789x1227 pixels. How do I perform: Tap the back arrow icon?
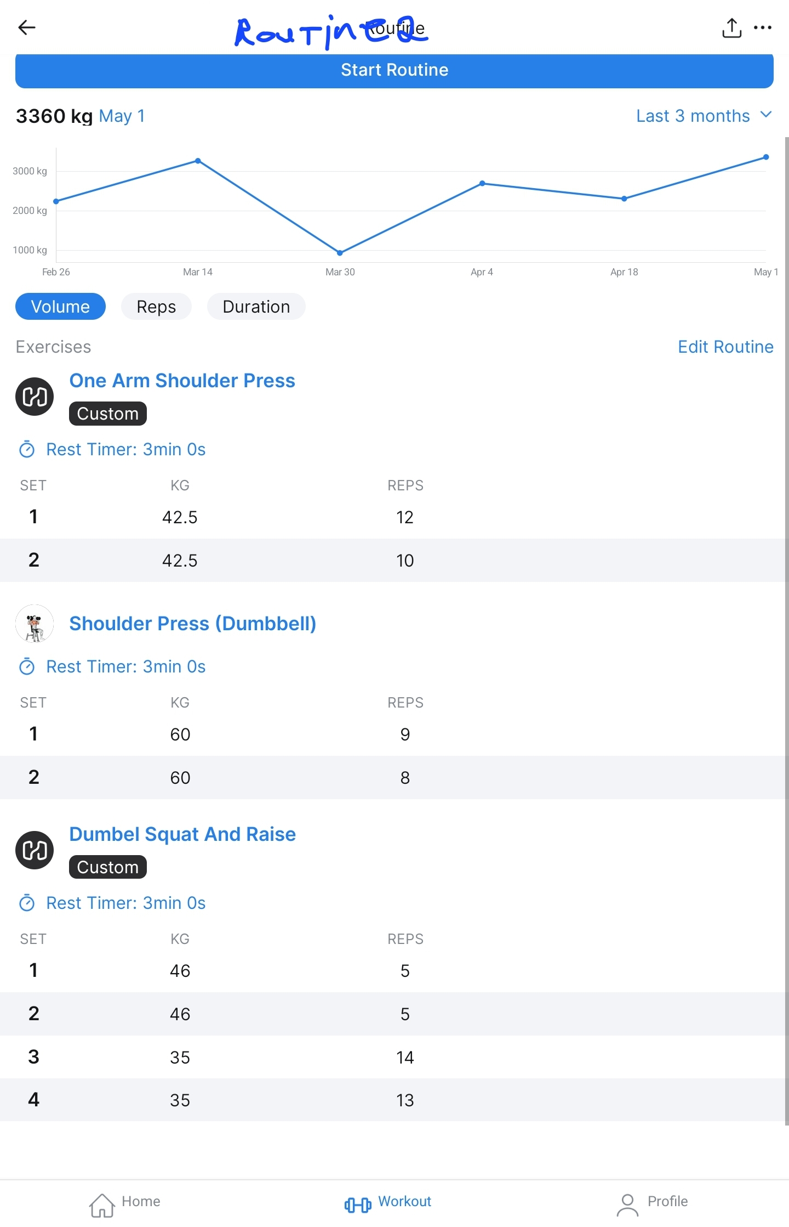[x=26, y=27]
